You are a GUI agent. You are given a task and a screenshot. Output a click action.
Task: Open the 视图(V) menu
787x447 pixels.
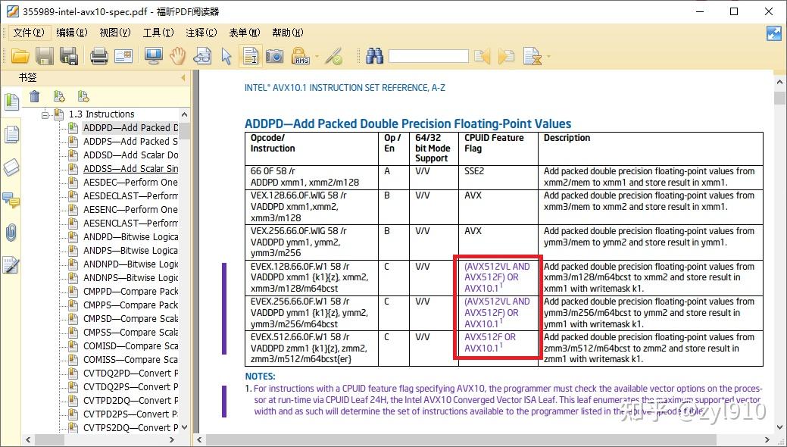(x=115, y=33)
